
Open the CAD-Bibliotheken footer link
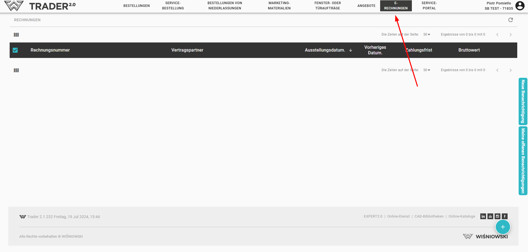tap(429, 216)
